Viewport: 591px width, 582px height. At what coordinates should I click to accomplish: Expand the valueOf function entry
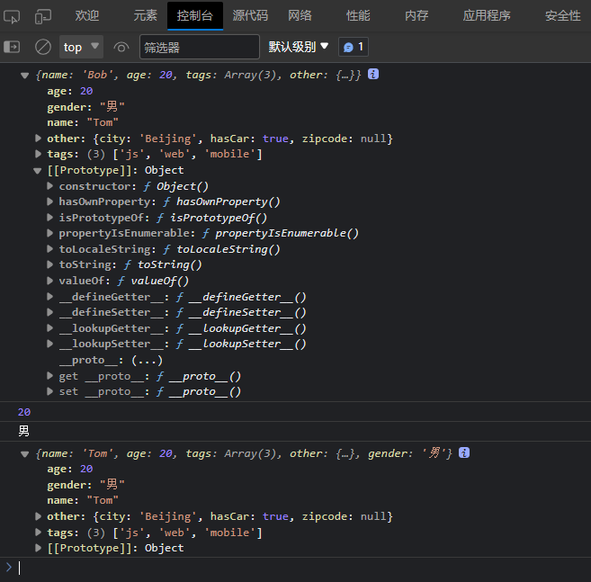[x=49, y=281]
